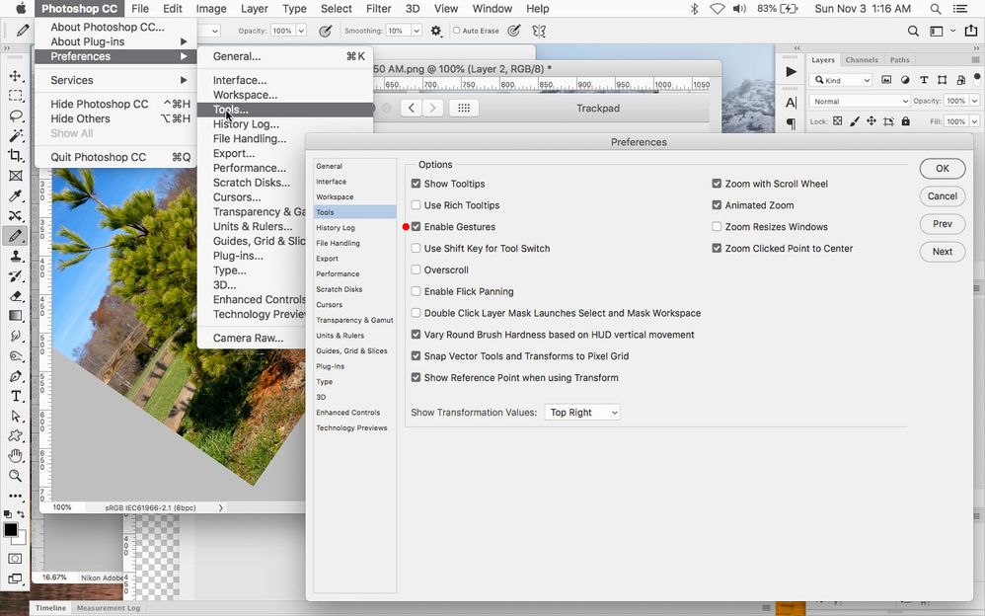Select the Crop tool
Viewport: 985px width, 616px height.
[15, 155]
